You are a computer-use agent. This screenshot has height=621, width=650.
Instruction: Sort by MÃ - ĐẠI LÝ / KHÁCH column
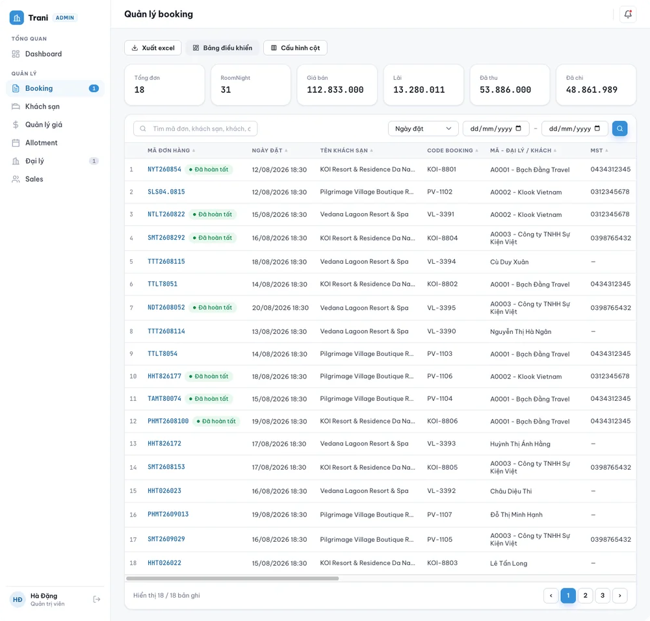pyautogui.click(x=523, y=151)
